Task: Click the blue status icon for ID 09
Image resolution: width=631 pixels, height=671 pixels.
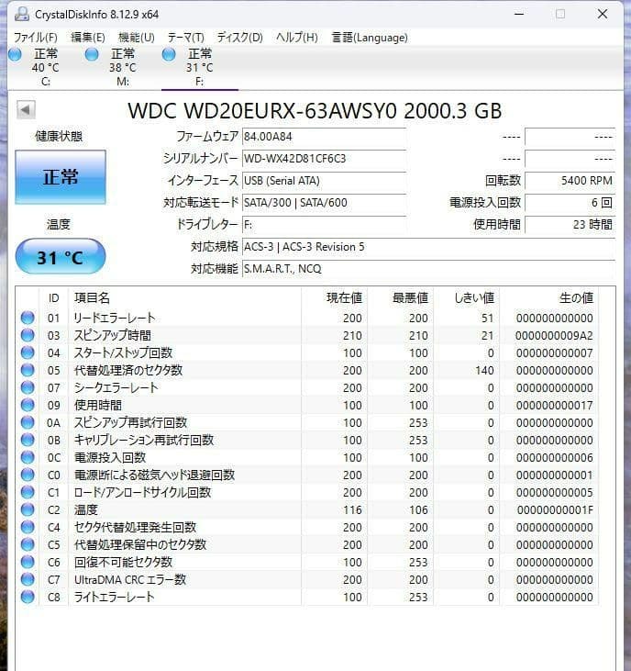Action: pos(28,405)
